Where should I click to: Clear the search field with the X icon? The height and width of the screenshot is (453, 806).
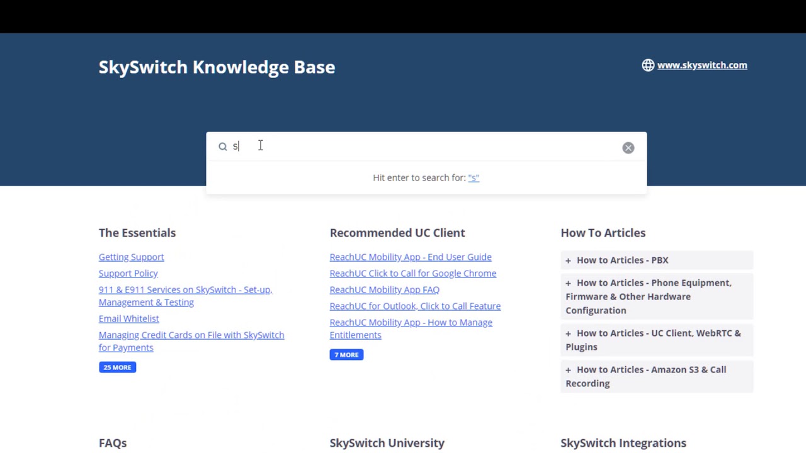click(x=628, y=148)
